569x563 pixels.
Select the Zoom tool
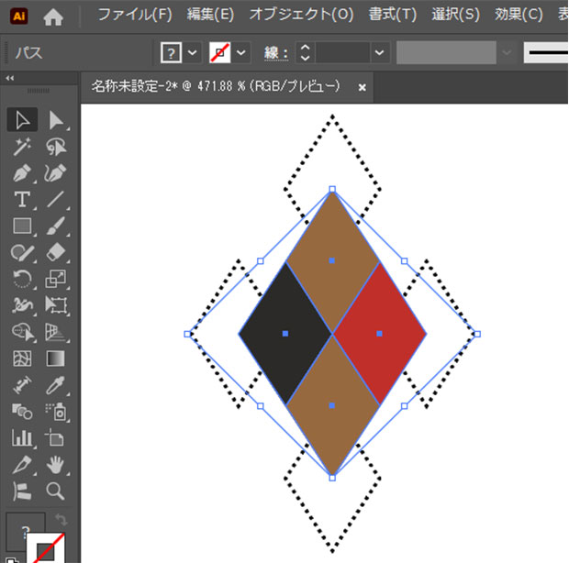point(56,491)
